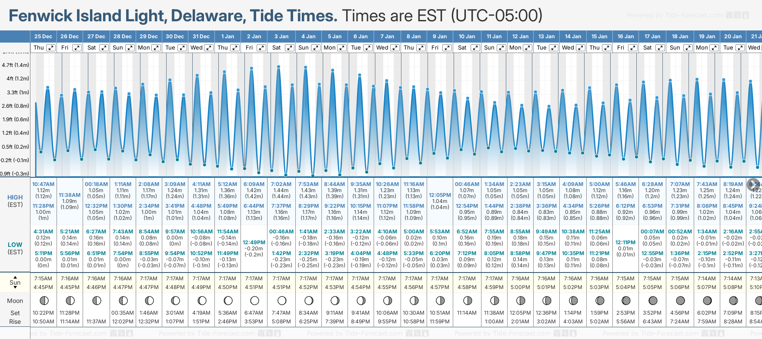762x339 pixels.
Task: Select the 1 Jan date header
Action: coord(227,37)
